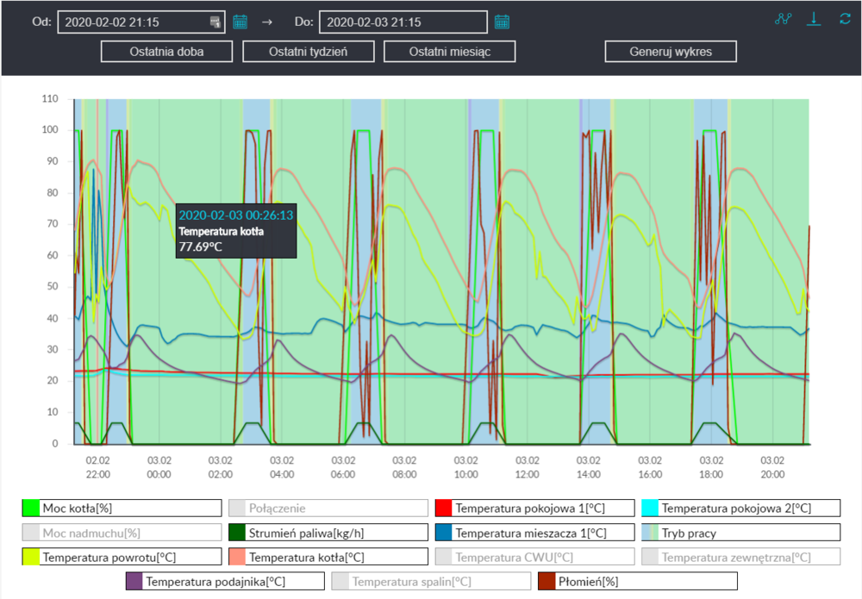862x599 pixels.
Task: Click the small icon inside the start date field
Action: pyautogui.click(x=215, y=22)
